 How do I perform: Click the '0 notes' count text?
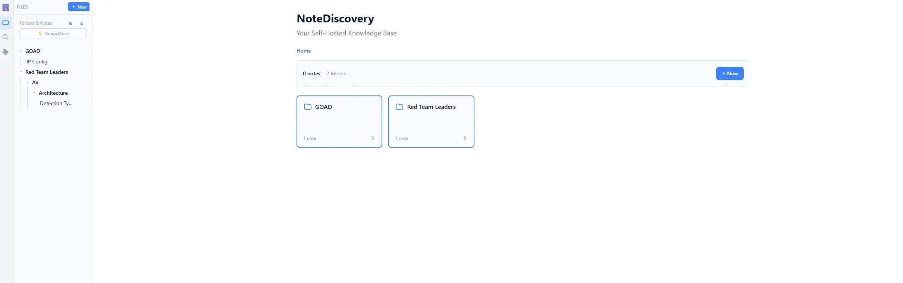pos(311,73)
